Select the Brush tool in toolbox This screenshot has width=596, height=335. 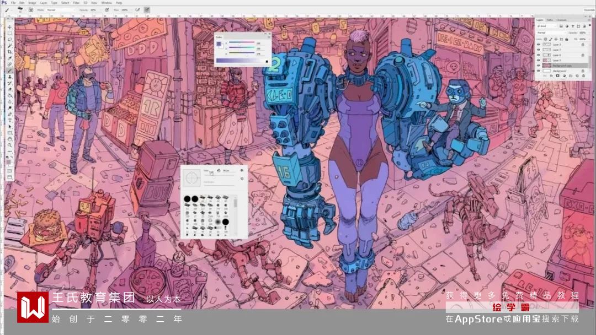pyautogui.click(x=9, y=70)
